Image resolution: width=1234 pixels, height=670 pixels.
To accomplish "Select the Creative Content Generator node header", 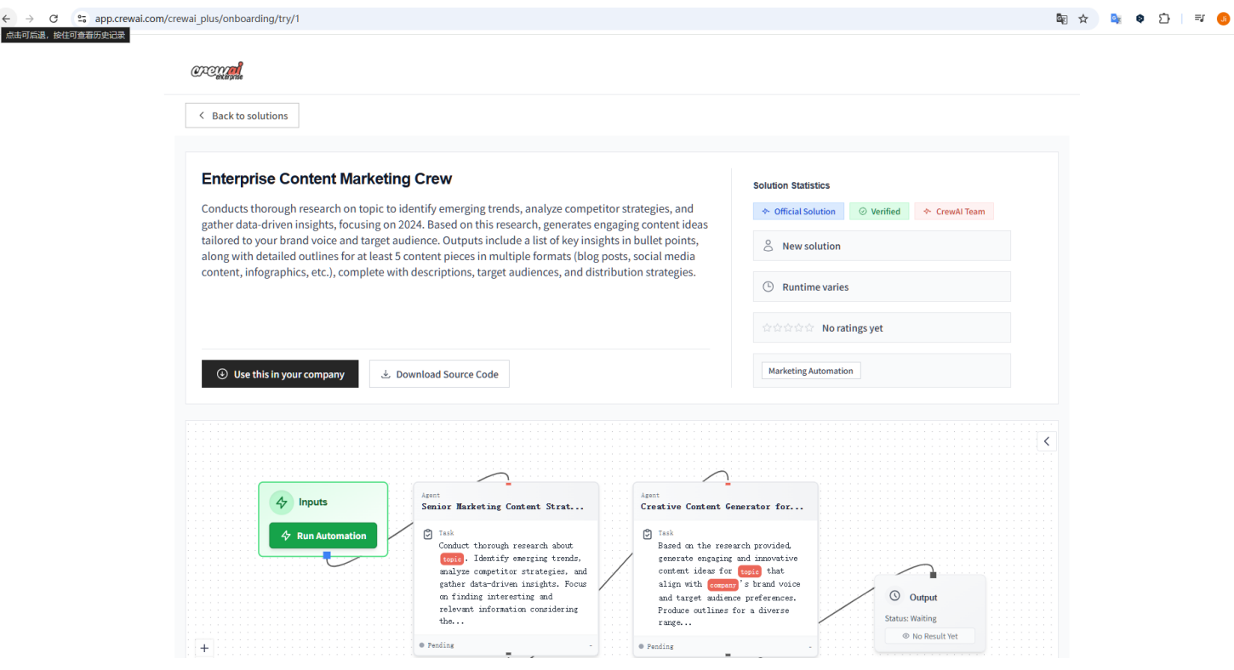I will (x=725, y=502).
